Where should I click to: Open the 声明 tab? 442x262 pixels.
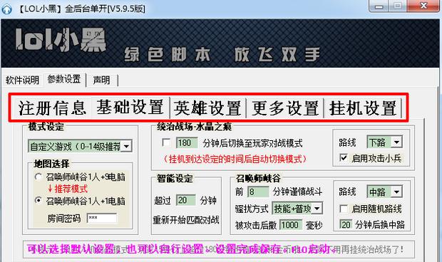pos(101,80)
